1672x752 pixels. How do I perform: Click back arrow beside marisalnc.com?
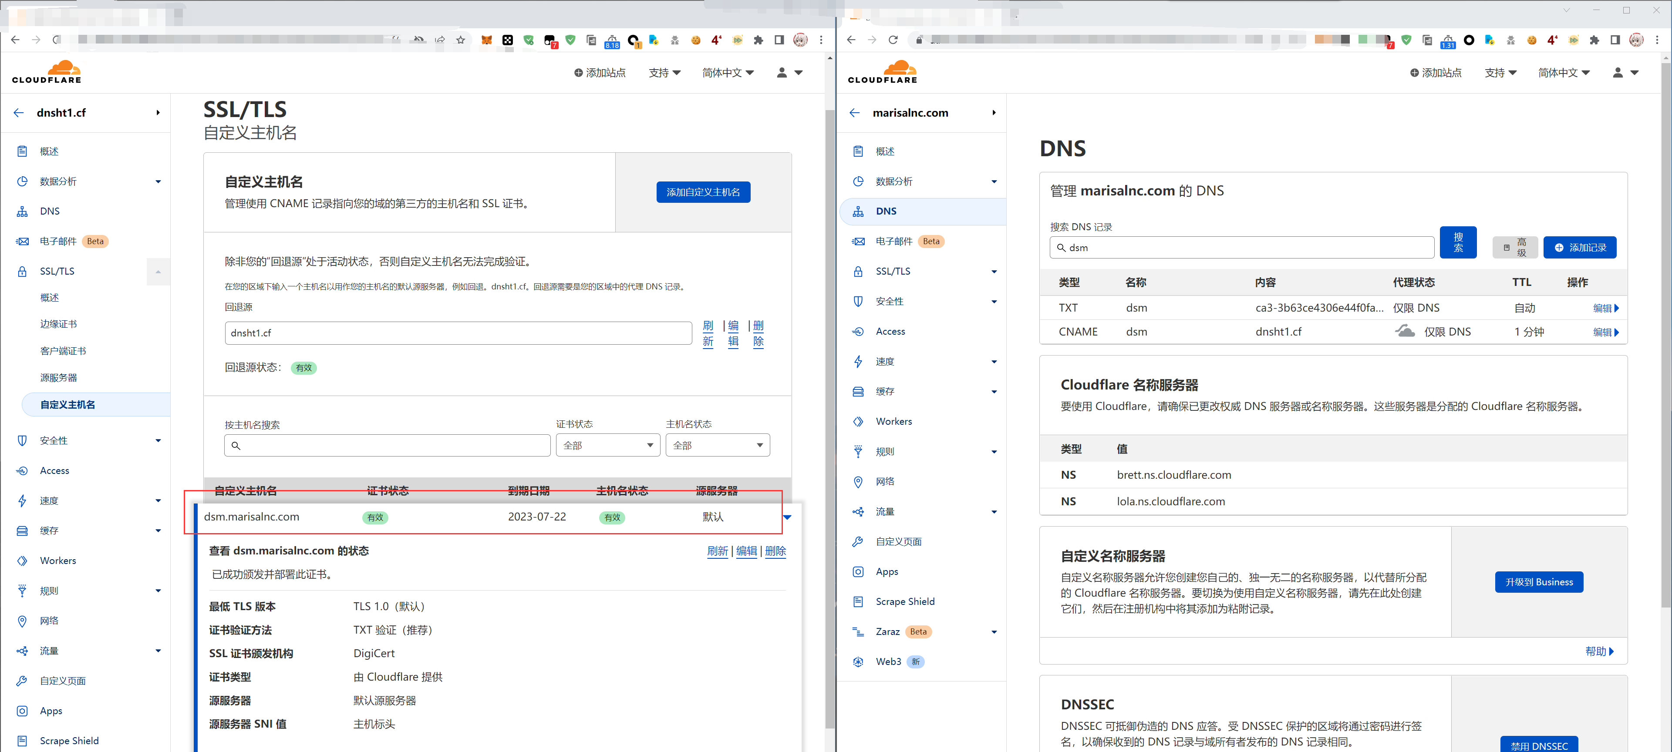(854, 113)
